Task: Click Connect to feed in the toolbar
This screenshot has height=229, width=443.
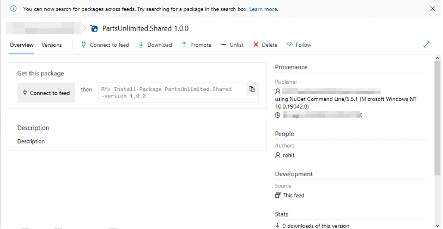Action: 105,45
